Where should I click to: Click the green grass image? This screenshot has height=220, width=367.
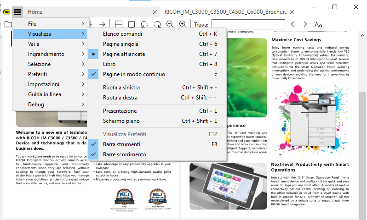pos(247,78)
